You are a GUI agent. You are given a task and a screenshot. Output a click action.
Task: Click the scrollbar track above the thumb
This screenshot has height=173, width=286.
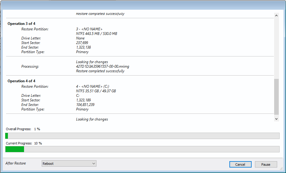click(x=276, y=46)
